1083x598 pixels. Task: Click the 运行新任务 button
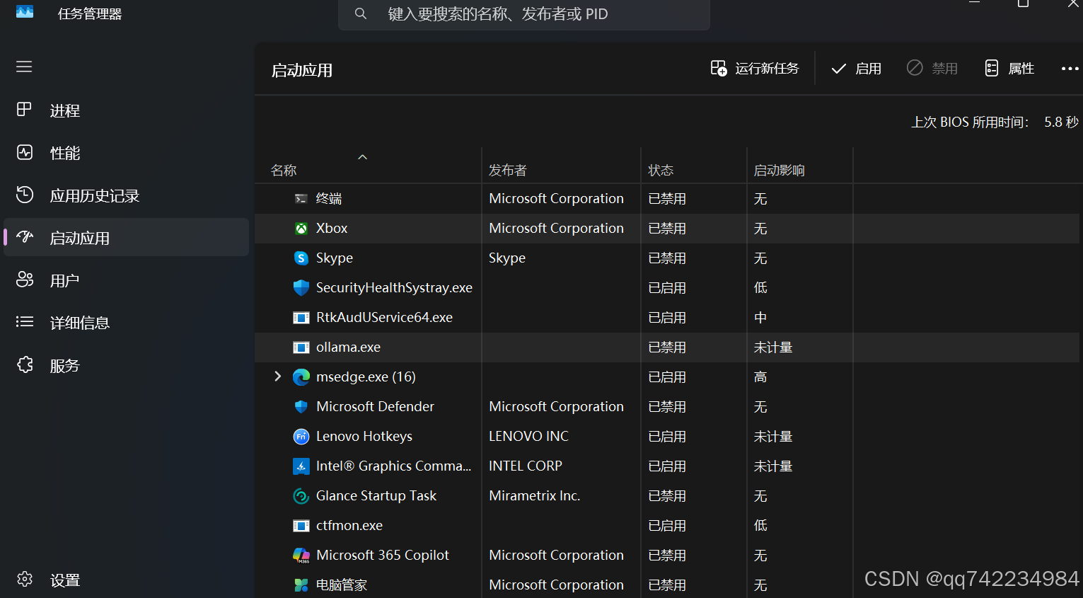(x=755, y=69)
